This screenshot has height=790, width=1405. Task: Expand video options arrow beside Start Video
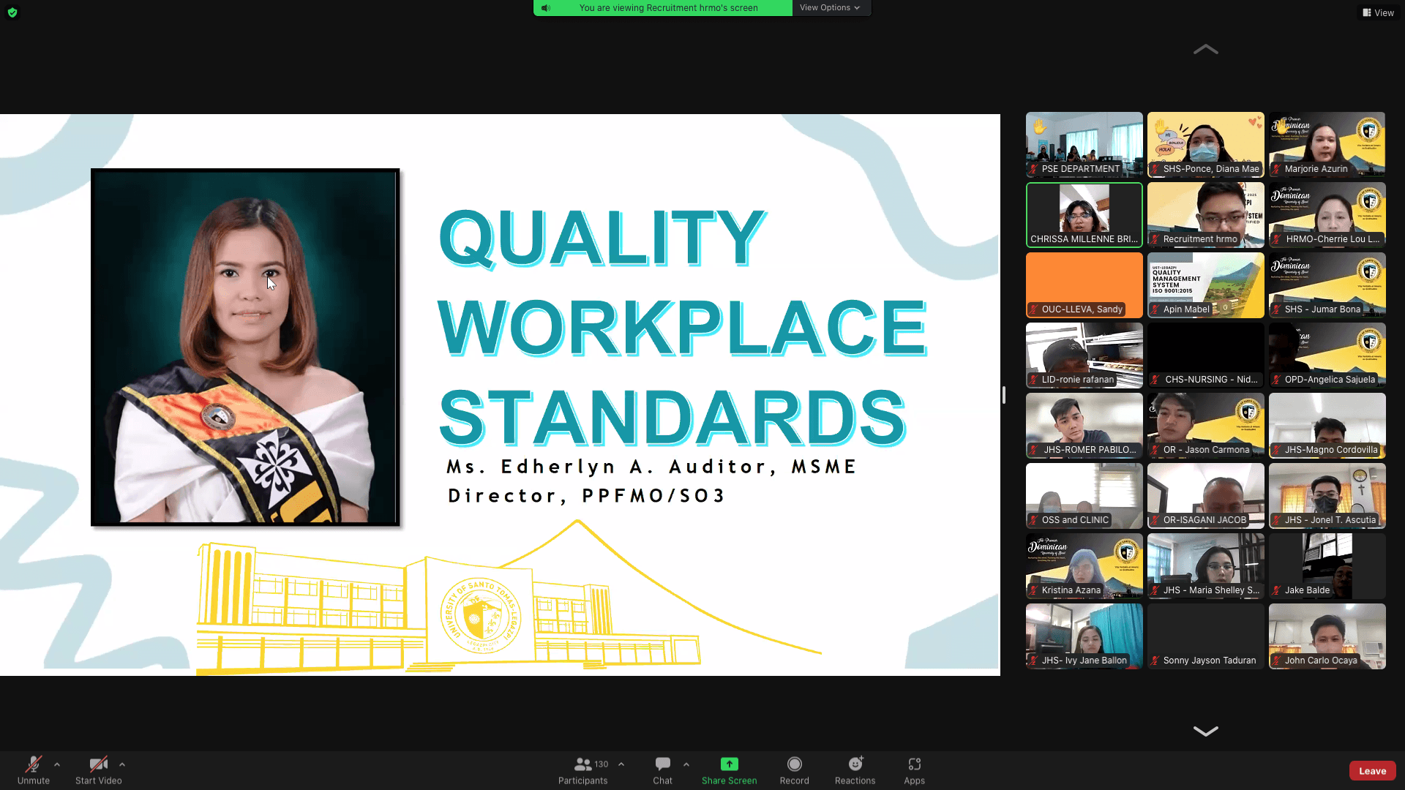(x=122, y=764)
